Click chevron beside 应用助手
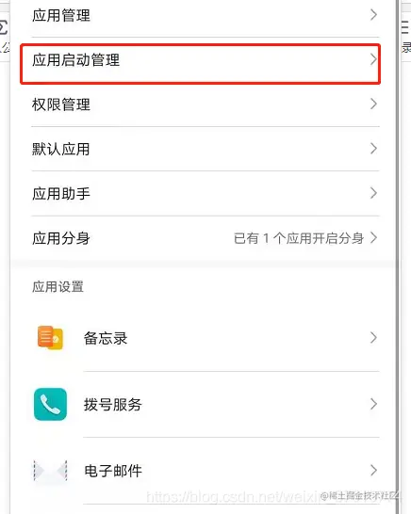This screenshot has height=514, width=411. pos(373,193)
